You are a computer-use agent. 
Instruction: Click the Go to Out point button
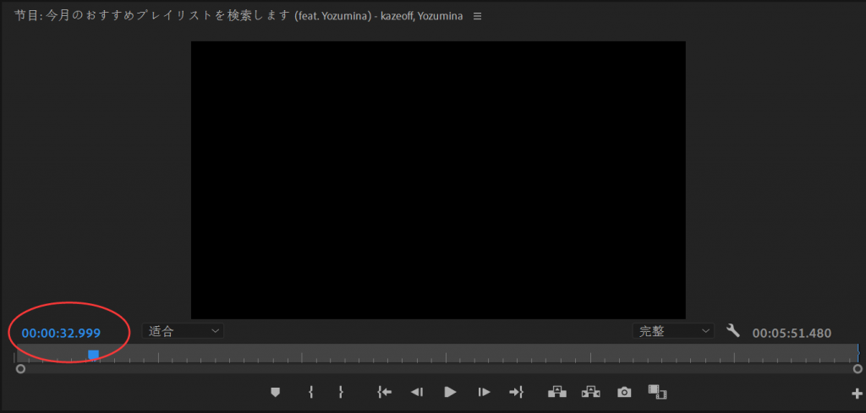[x=517, y=392]
